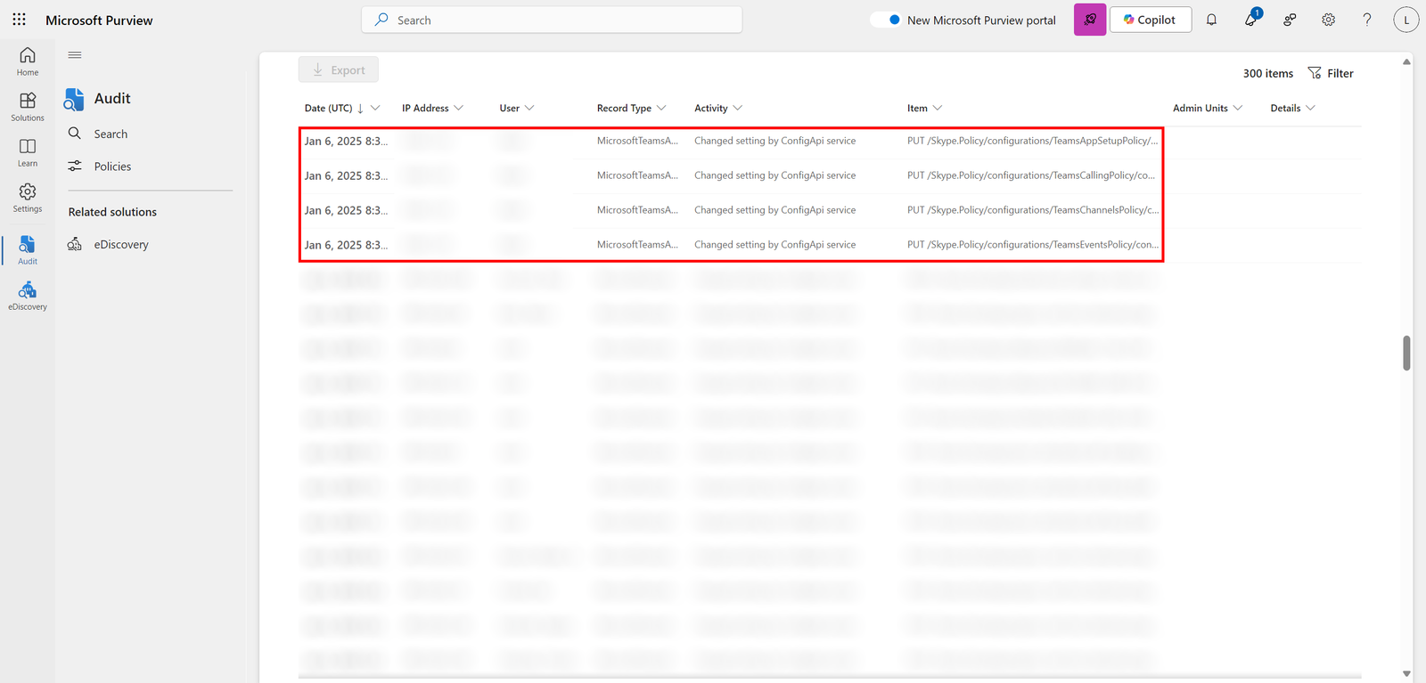Open the app launcher waffle icon

tap(19, 20)
